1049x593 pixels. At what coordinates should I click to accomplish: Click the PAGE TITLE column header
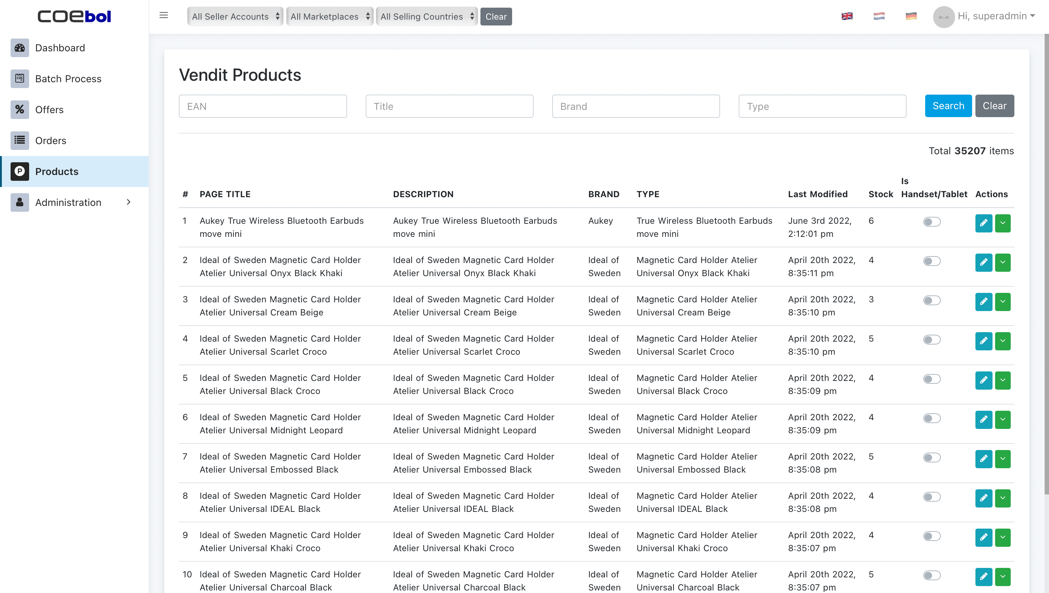[x=225, y=194]
